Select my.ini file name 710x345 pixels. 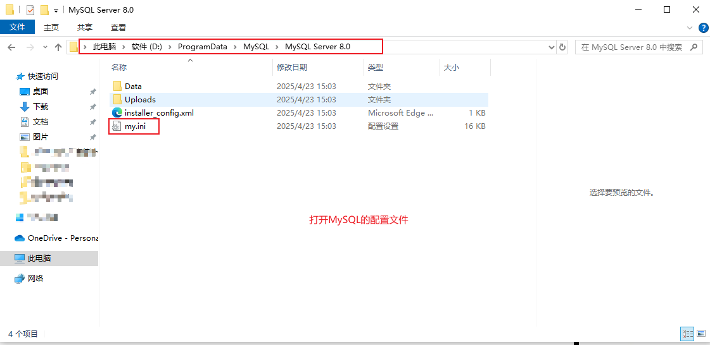pos(136,126)
